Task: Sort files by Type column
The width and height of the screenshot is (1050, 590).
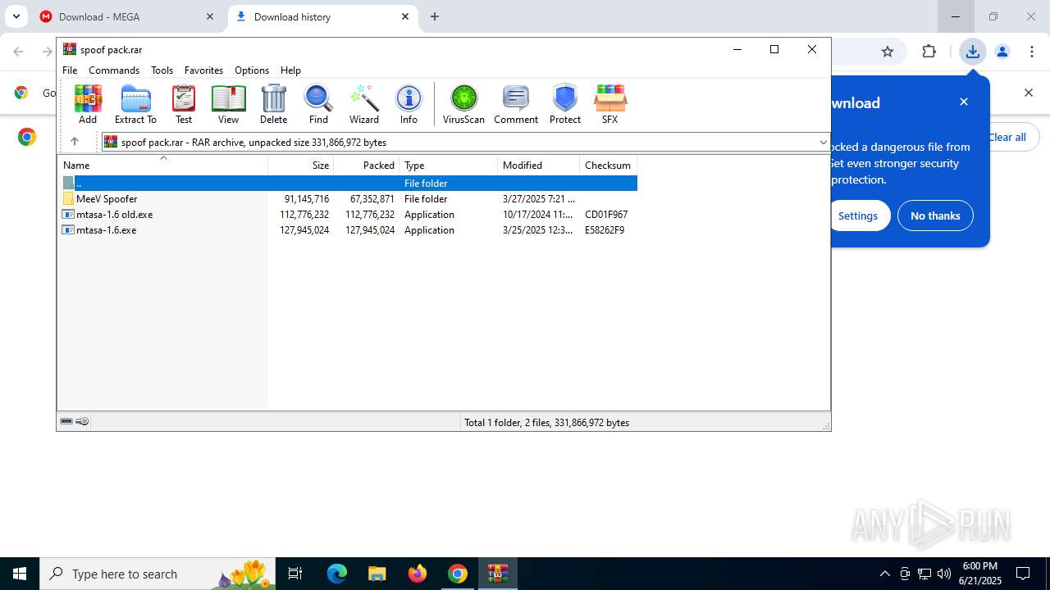Action: pyautogui.click(x=449, y=165)
